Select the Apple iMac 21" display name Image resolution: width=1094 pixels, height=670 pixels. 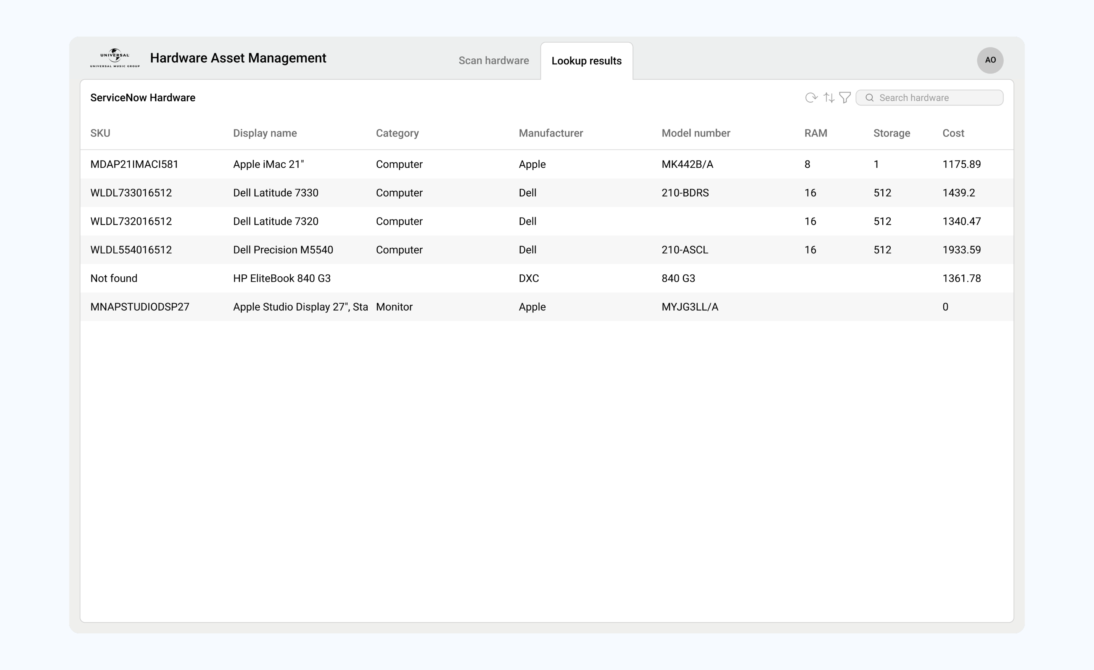(269, 164)
